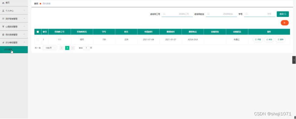
Task: Click the person icon next to 个人中心
Action: pos(3,11)
